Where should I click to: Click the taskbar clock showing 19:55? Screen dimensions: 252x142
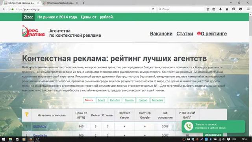pos(244,139)
